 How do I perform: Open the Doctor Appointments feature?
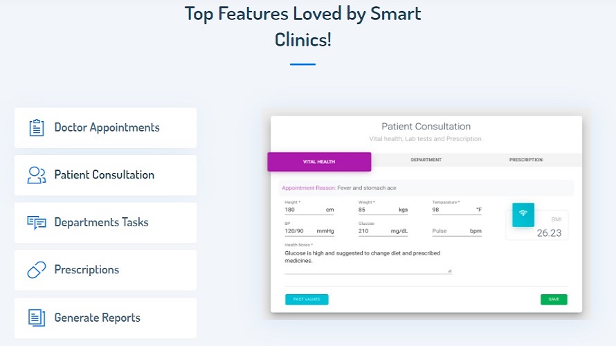point(106,128)
